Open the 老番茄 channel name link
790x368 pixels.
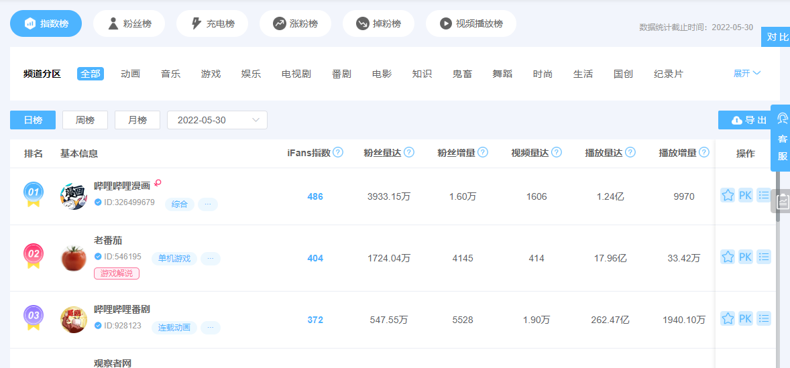109,240
